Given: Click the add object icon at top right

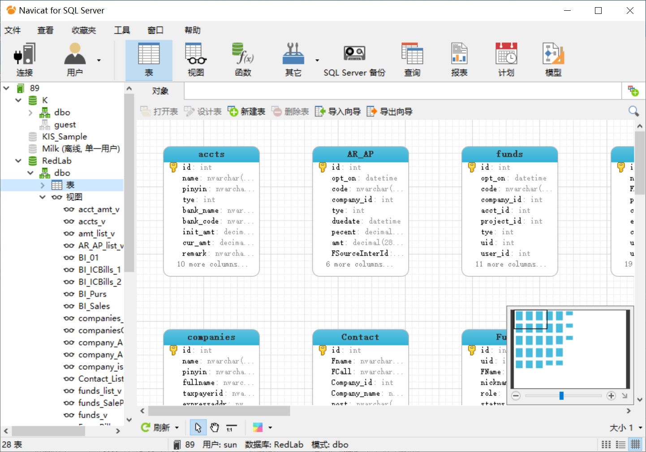Looking at the screenshot, I should tap(633, 91).
